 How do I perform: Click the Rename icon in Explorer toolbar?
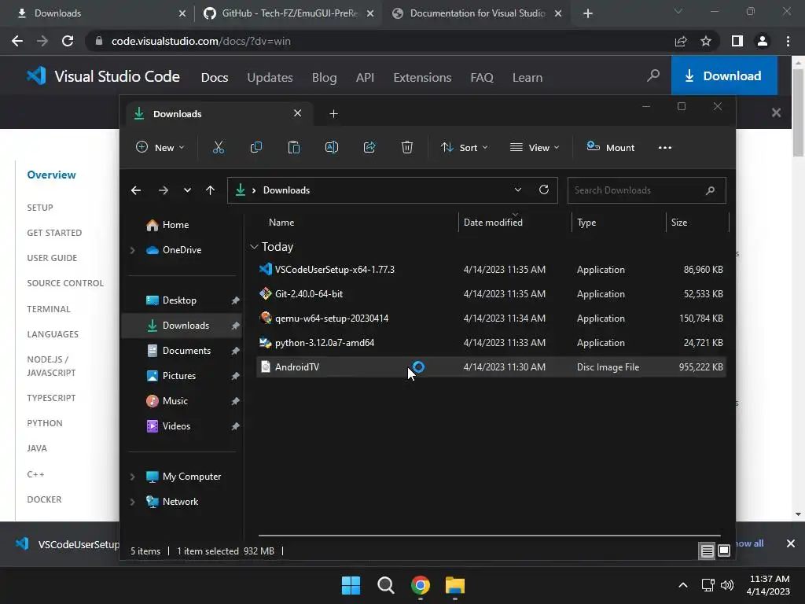[x=332, y=147]
